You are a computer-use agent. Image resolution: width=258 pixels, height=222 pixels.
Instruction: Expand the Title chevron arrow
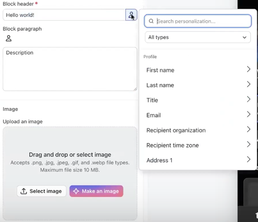(249, 99)
